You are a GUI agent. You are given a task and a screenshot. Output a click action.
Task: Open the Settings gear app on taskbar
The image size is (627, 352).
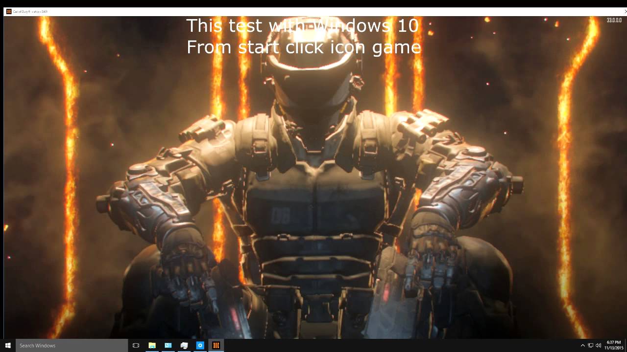tap(200, 345)
